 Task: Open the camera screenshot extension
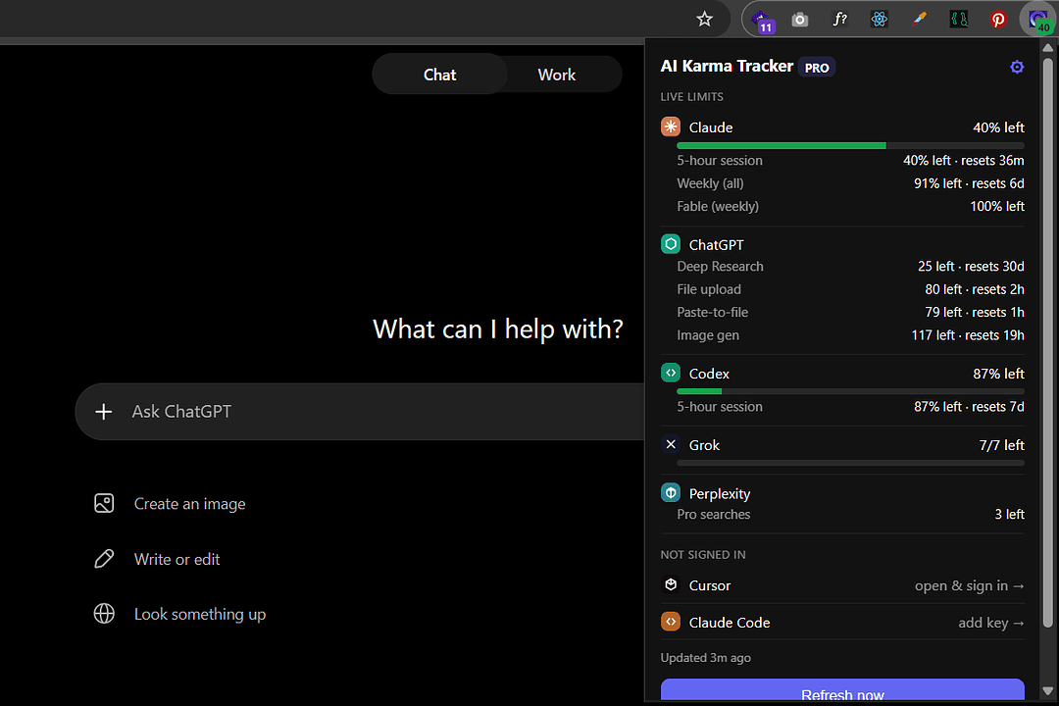800,20
